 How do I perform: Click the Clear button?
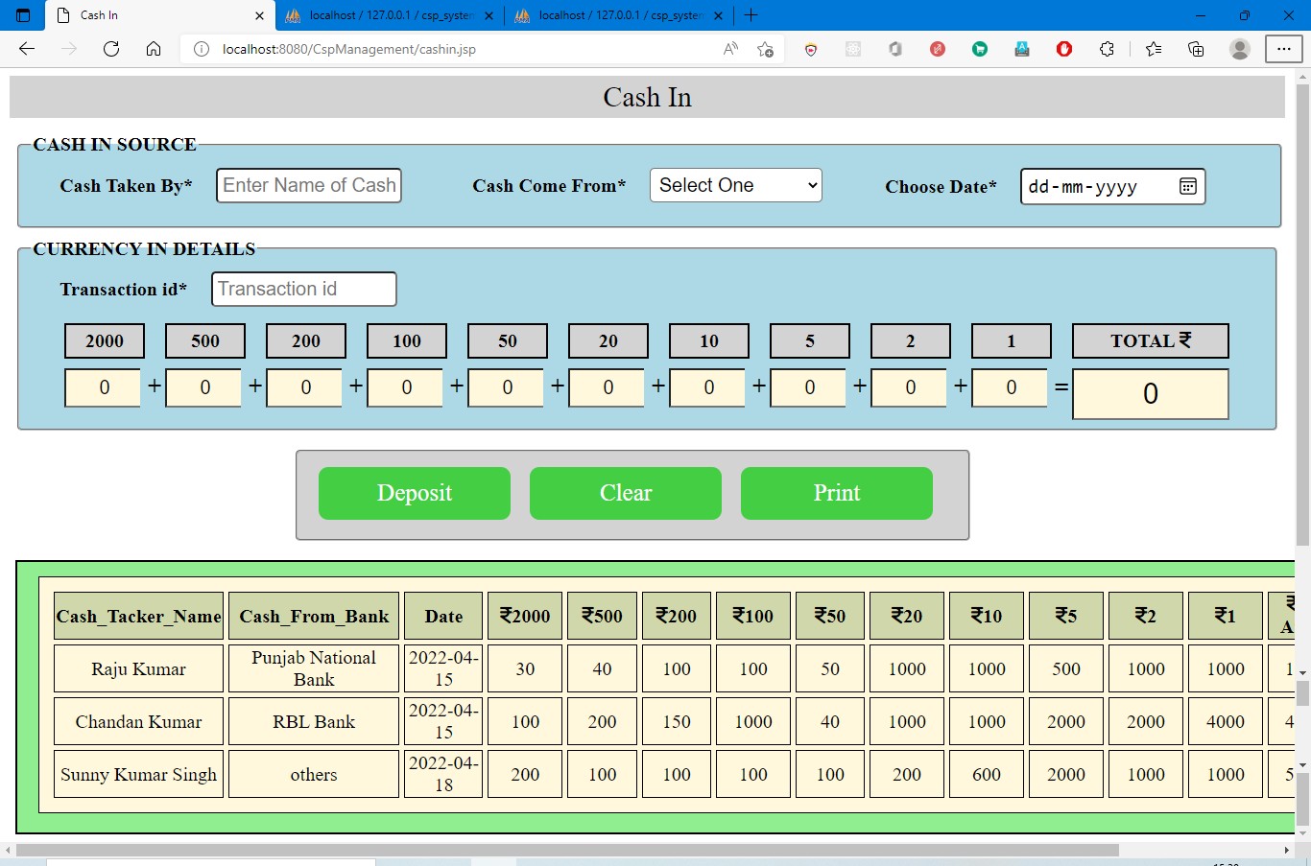click(626, 493)
